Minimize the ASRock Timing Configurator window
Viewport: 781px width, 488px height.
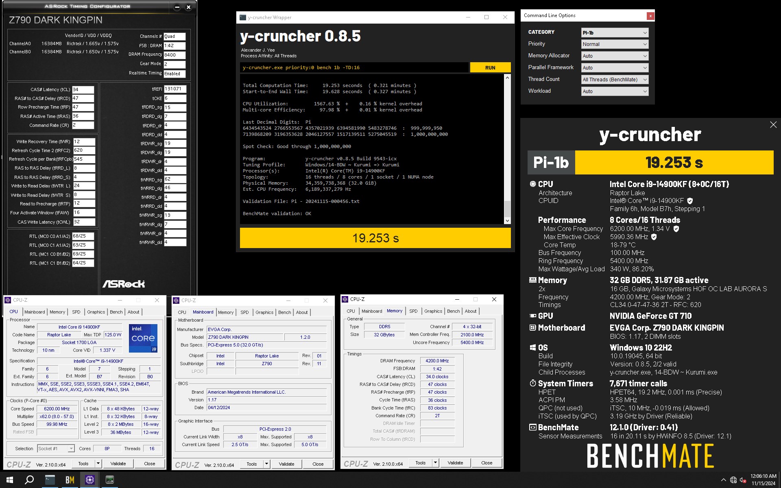coord(177,7)
